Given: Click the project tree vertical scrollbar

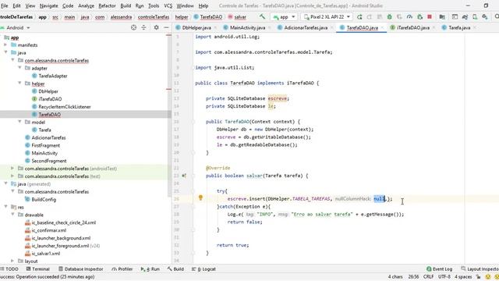Looking at the screenshot, I should click(x=168, y=116).
